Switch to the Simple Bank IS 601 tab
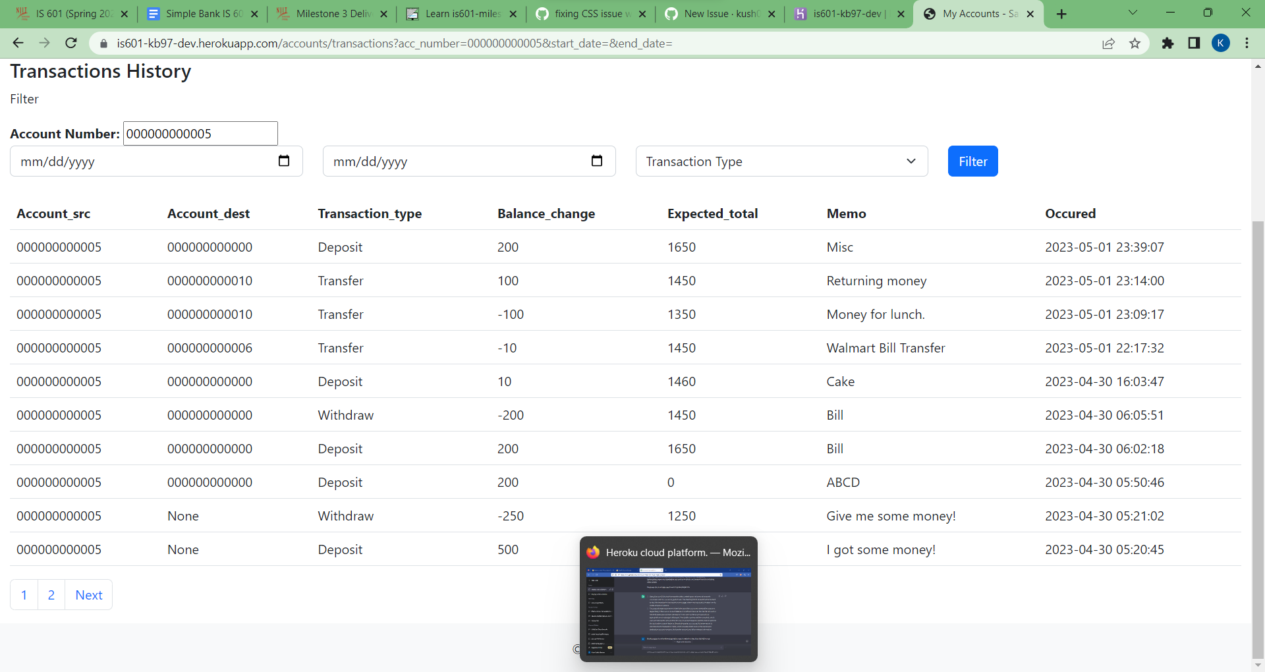Viewport: 1265px width, 672px height. [198, 13]
